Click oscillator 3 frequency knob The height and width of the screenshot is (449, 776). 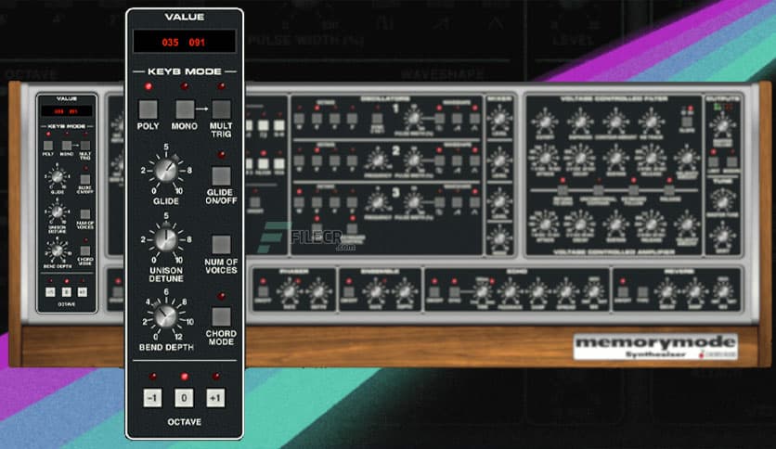(x=378, y=202)
